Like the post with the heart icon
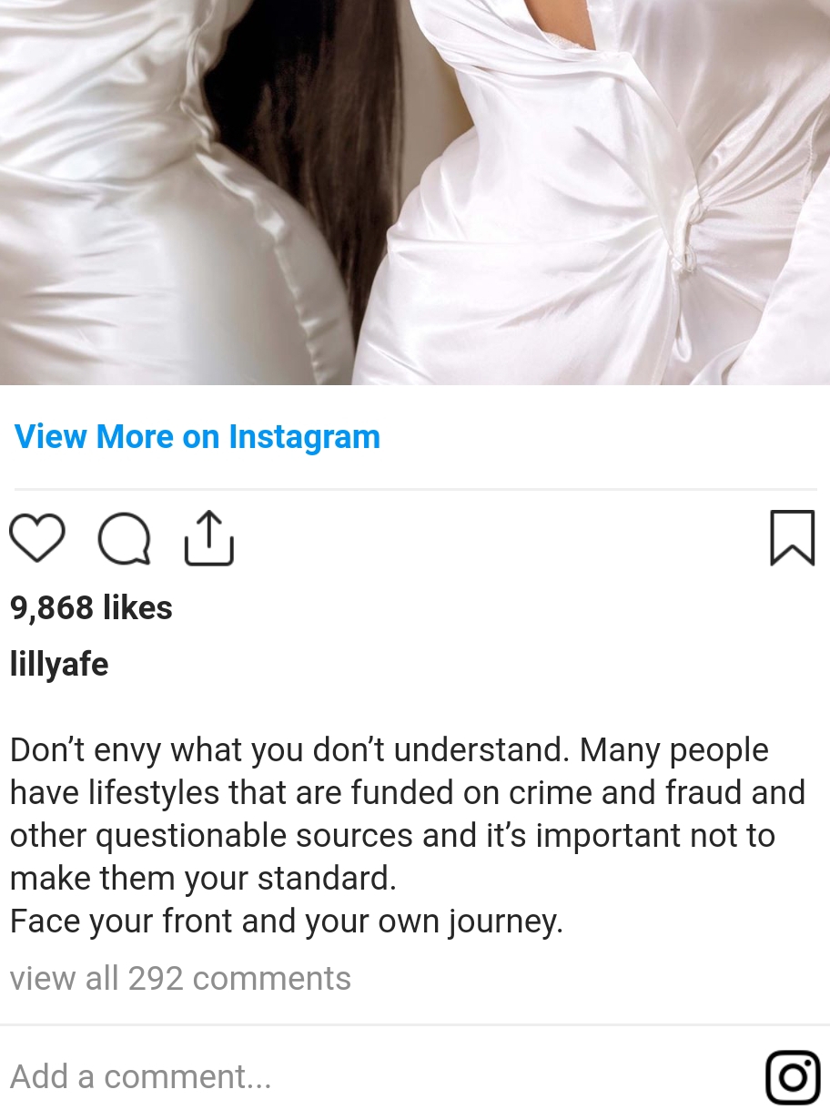The height and width of the screenshot is (1120, 830). click(x=37, y=538)
